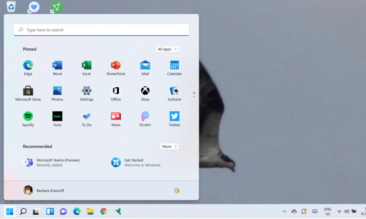Screen dimensions: 366x219
Task: Click the OneDrive cloud tray icon
Action: pyautogui.click(x=294, y=211)
